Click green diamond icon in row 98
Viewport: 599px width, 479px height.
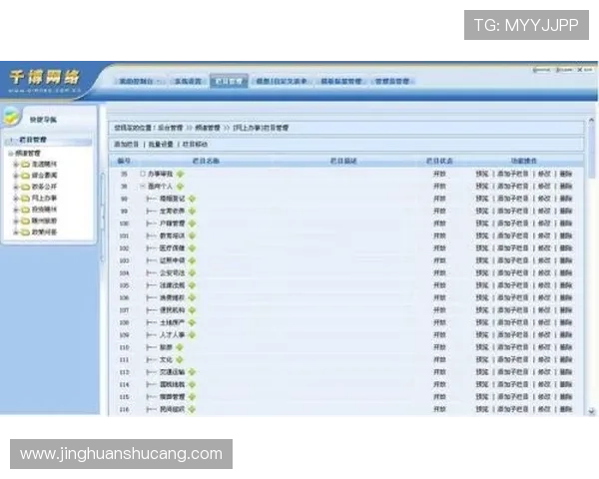pyautogui.click(x=192, y=199)
